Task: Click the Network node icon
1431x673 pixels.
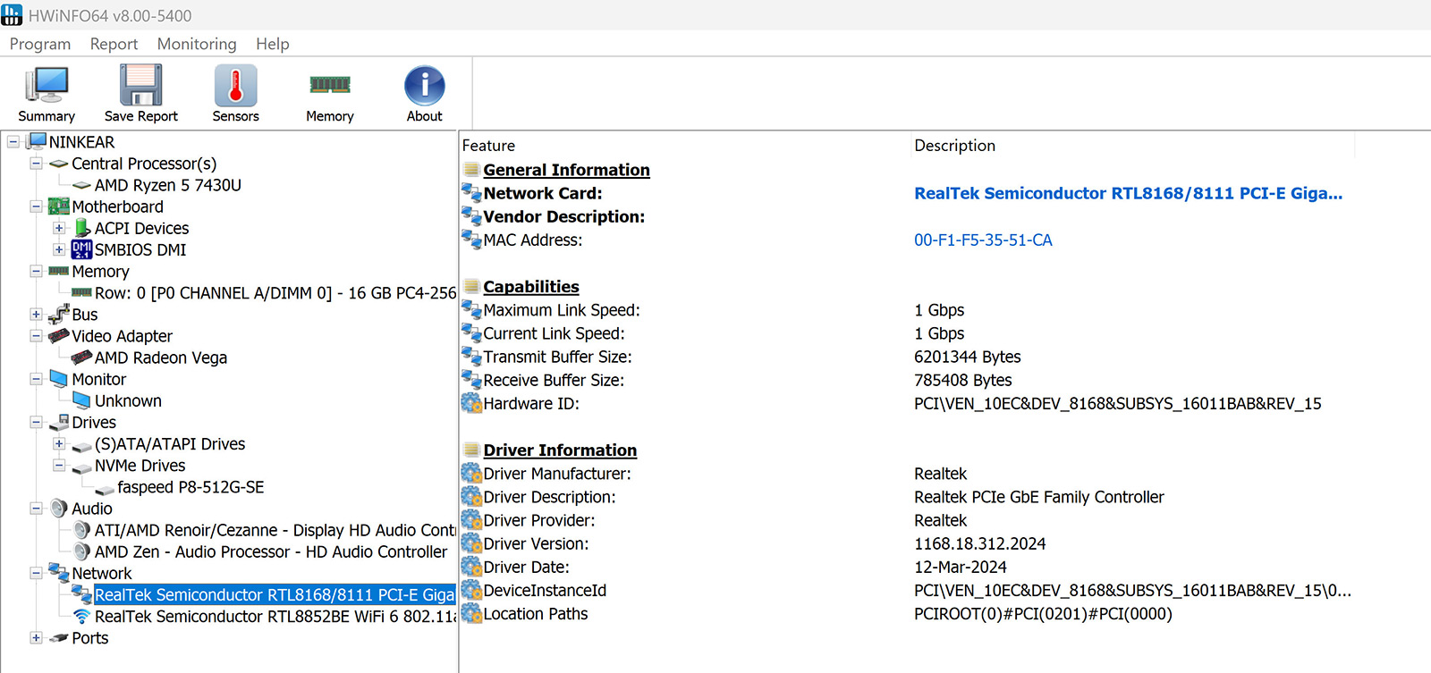Action: pos(59,572)
